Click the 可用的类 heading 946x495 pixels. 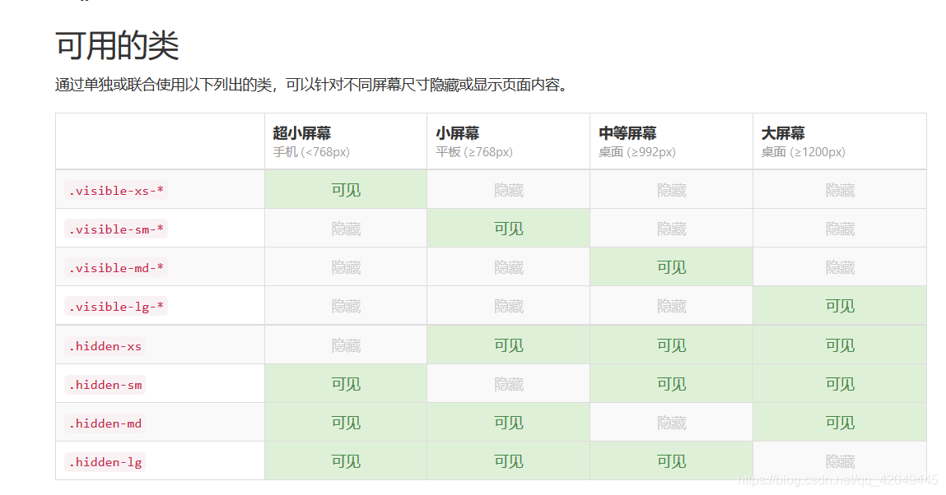click(x=118, y=46)
